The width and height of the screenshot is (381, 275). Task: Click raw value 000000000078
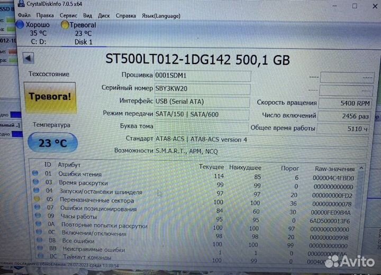(332, 204)
